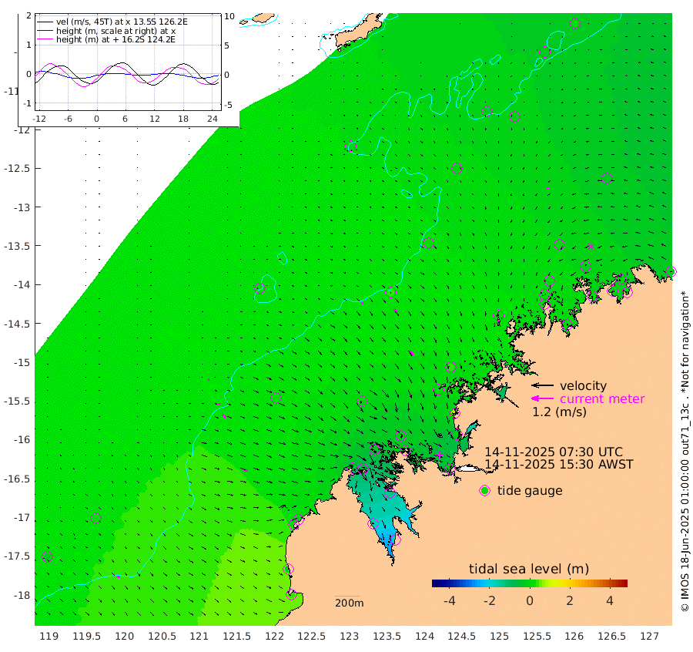
Task: Click tide gauge circle near 17S 119.6E
Action: coord(95,518)
